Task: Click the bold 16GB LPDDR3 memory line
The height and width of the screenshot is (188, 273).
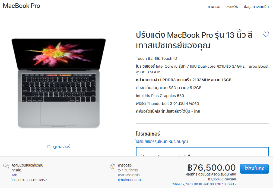Action: pos(183,80)
